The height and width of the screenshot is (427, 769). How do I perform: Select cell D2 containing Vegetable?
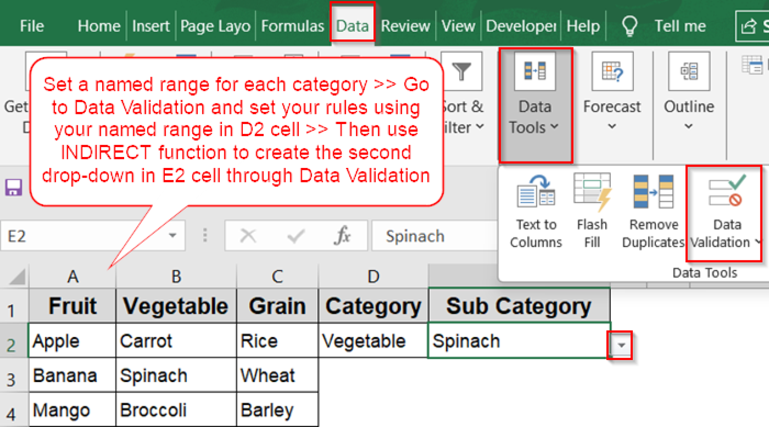(372, 340)
